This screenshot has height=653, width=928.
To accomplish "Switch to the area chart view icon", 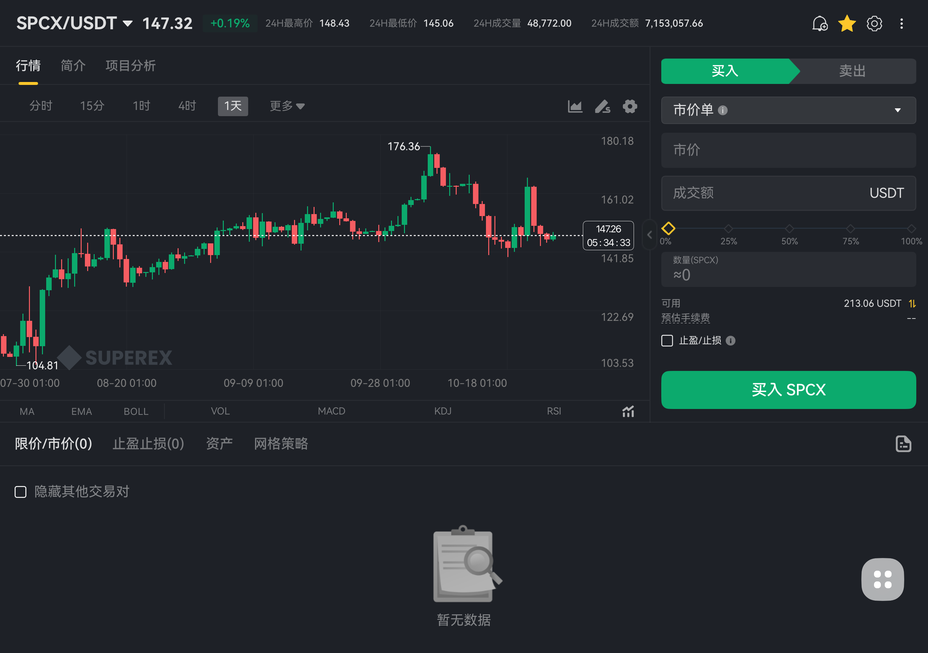I will pyautogui.click(x=575, y=106).
